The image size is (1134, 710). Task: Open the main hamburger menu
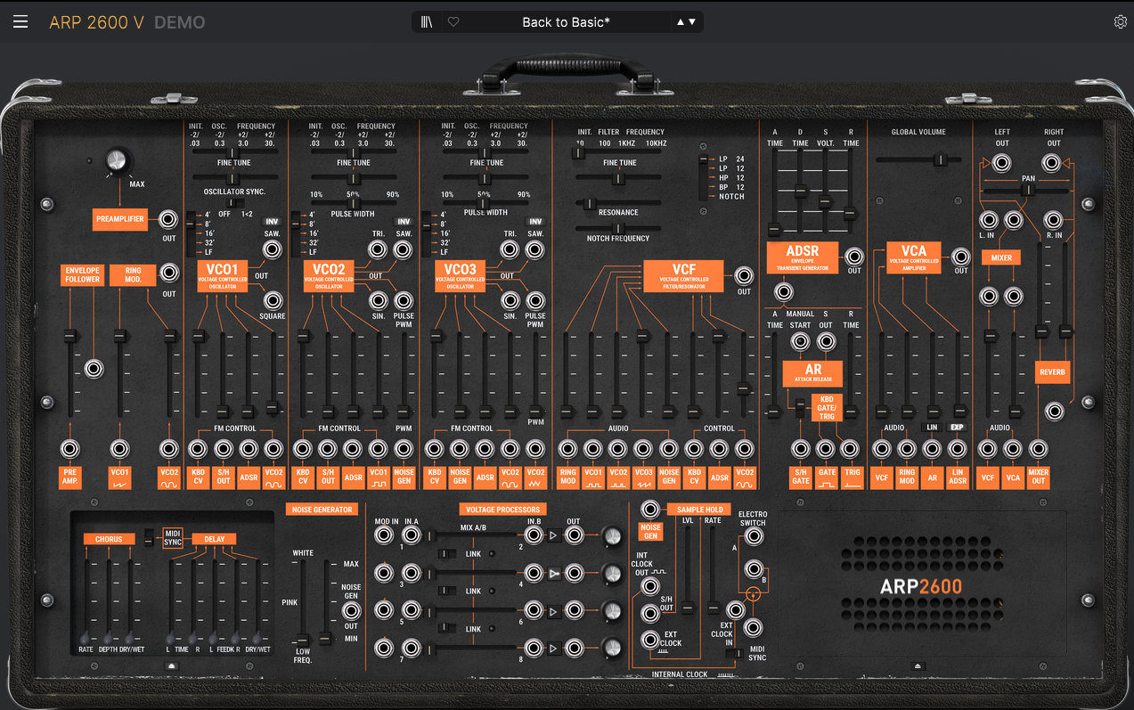(20, 21)
